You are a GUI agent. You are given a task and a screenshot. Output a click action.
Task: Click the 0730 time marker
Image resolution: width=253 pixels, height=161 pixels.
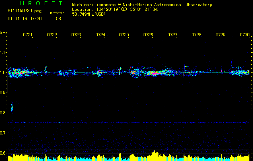click(245, 35)
